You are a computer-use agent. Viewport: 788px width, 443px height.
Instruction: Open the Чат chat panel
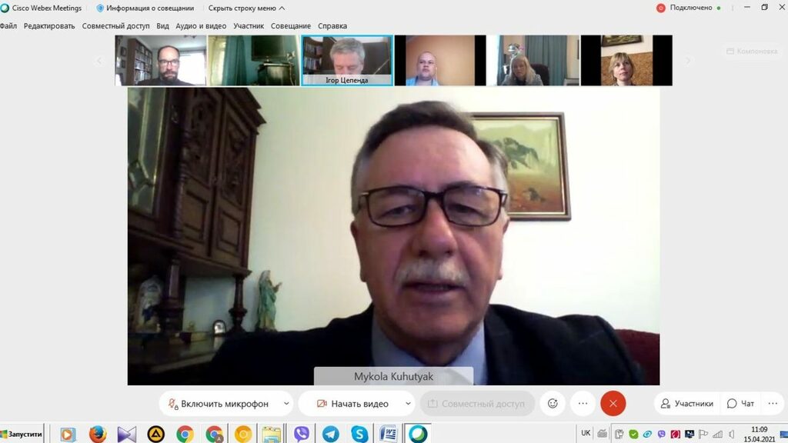pos(741,404)
